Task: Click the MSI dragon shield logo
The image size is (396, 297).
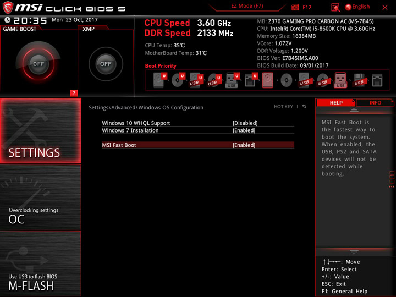Action: [8, 8]
